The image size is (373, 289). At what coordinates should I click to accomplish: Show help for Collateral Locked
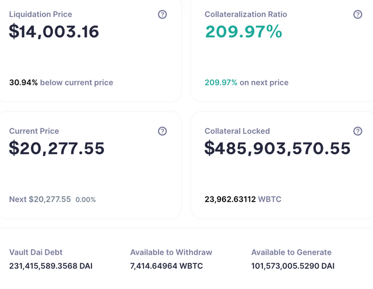(x=358, y=132)
